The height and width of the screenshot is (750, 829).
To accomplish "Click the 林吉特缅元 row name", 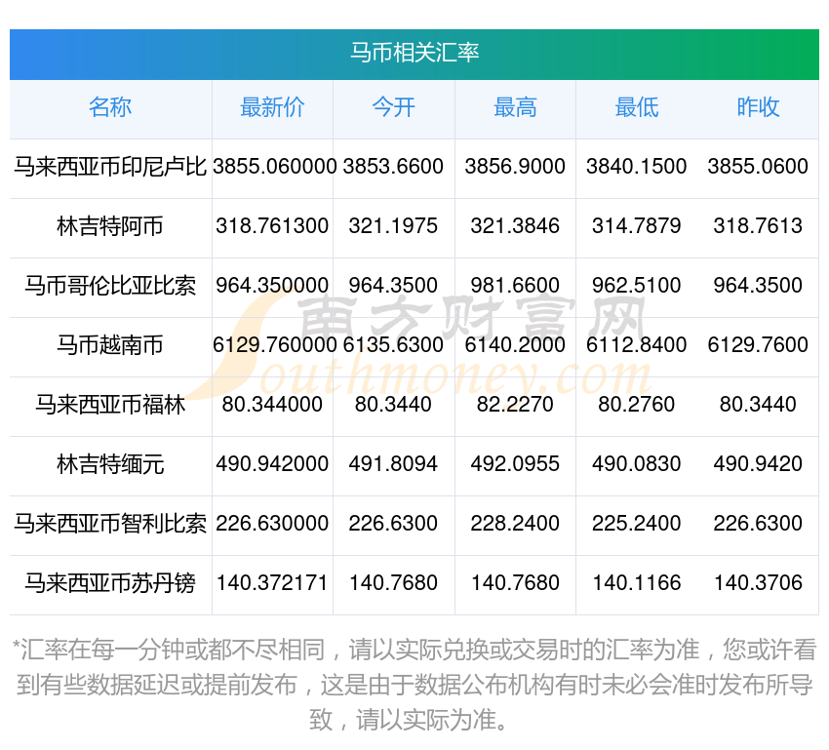I will tap(110, 464).
